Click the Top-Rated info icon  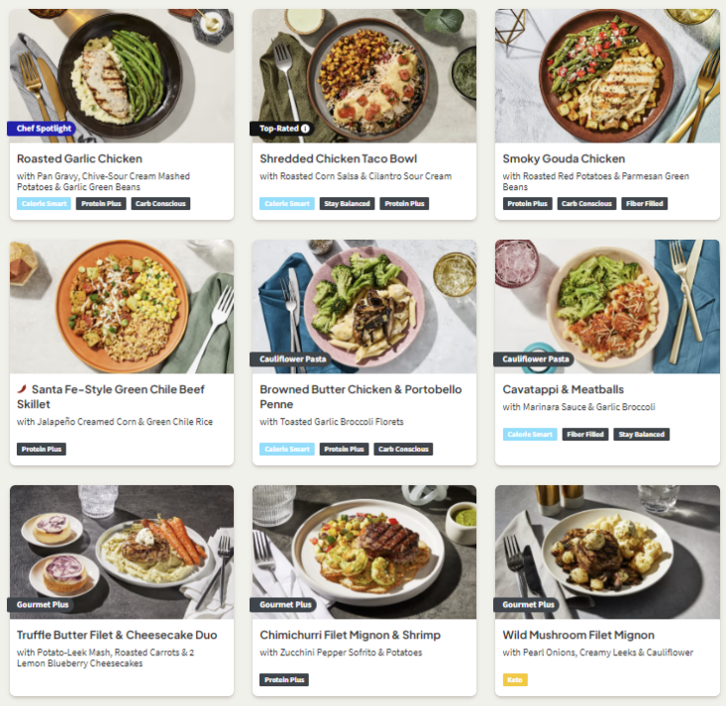(305, 129)
